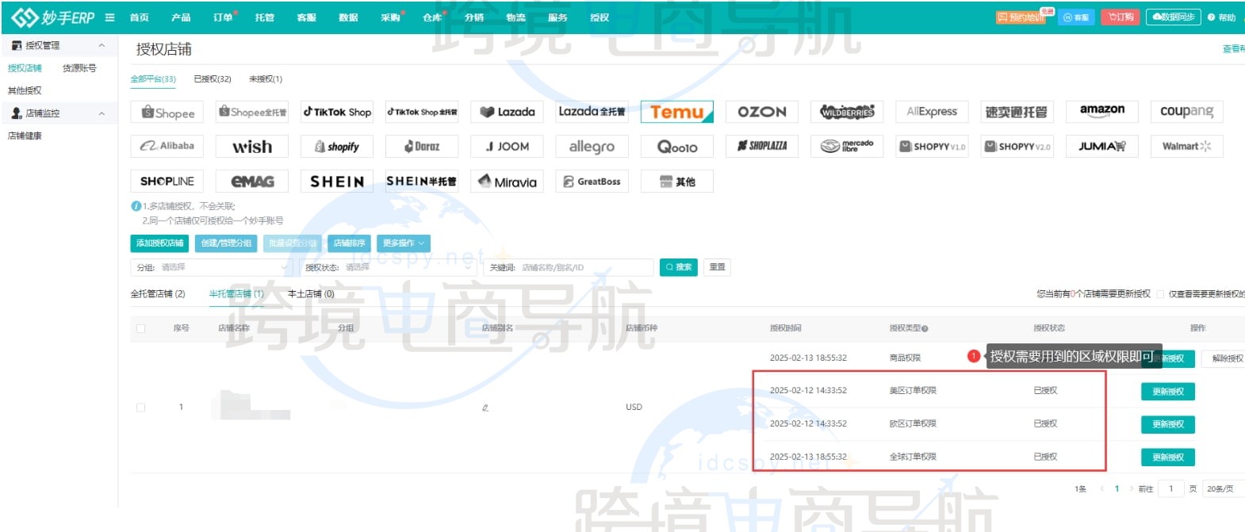Click the 重置 reset button
Screen dimensions: 1245x532
[718, 268]
